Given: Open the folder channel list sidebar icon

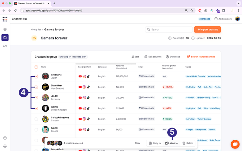Looking at the screenshot, I should (x=5, y=38).
